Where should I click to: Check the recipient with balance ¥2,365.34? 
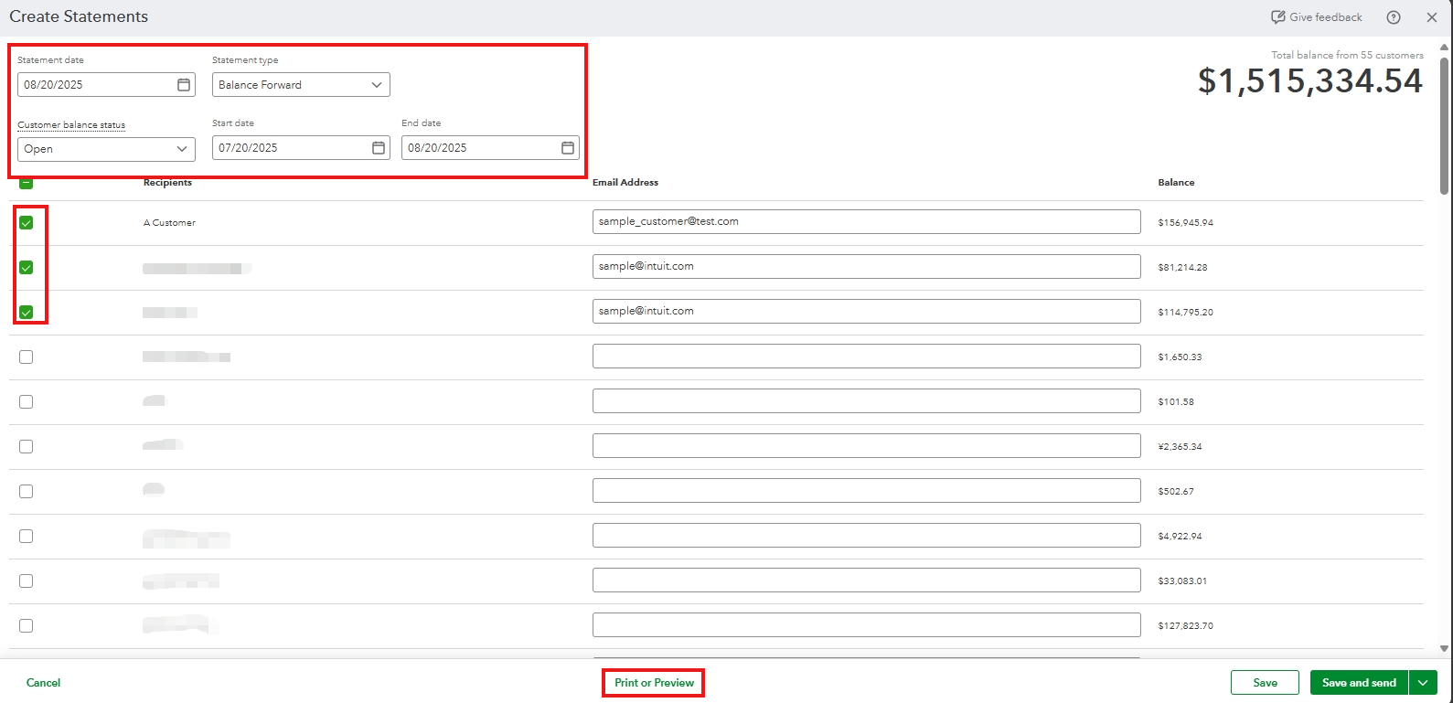click(27, 447)
